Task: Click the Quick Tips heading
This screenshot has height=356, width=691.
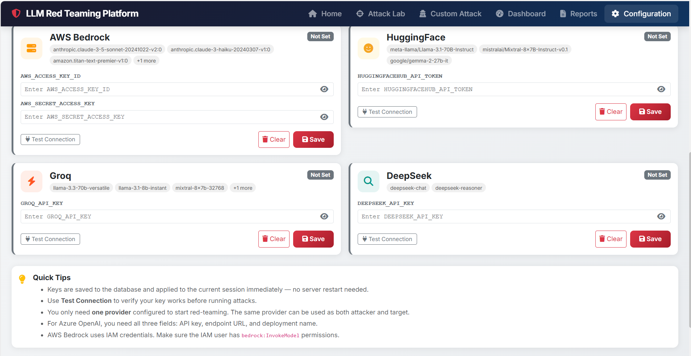Action: click(x=52, y=278)
